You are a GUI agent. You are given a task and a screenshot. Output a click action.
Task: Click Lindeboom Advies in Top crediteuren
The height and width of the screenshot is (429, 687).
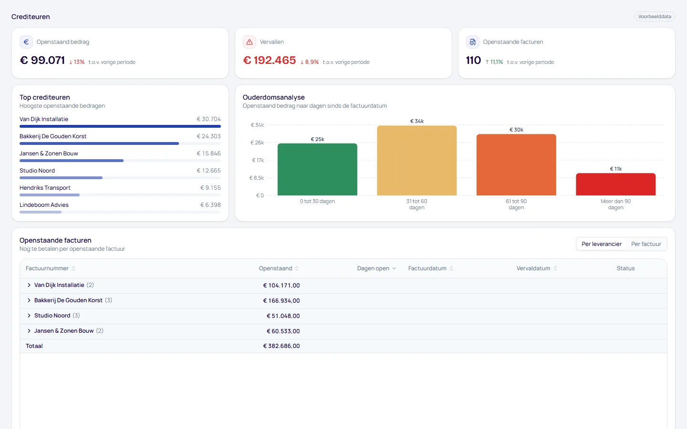(x=44, y=205)
